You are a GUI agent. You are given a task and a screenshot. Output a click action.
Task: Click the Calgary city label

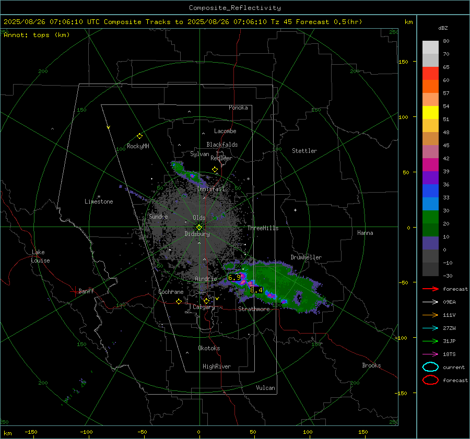[x=204, y=307]
